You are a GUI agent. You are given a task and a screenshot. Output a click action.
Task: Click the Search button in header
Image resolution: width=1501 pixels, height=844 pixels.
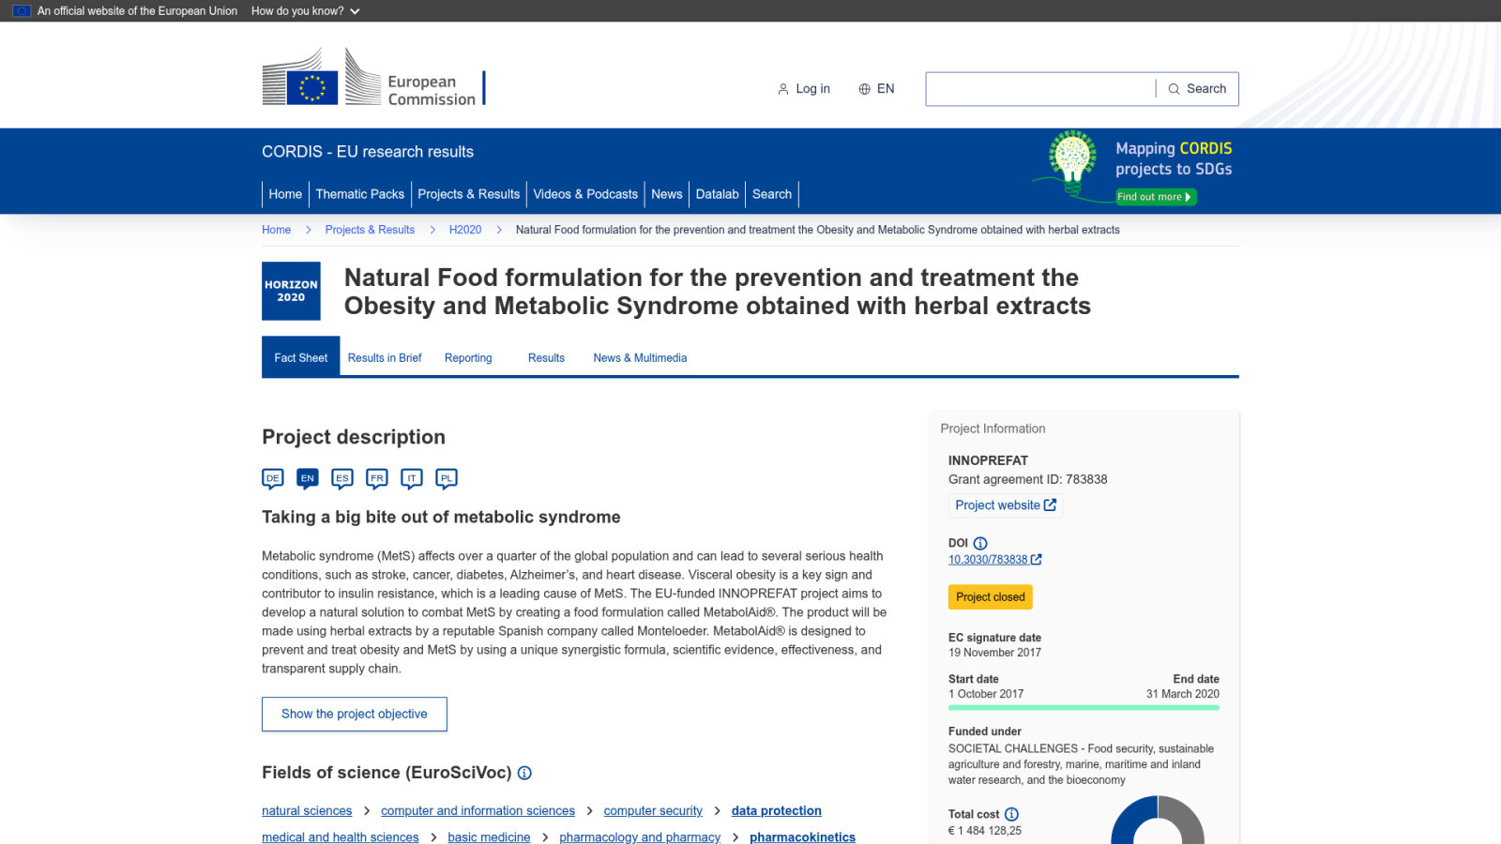tap(1197, 89)
